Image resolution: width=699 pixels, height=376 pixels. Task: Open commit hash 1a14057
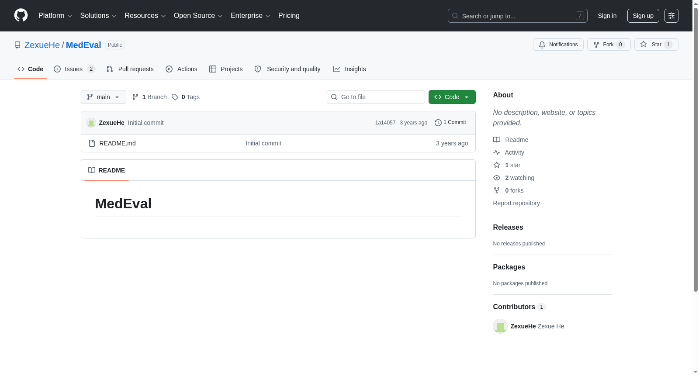[385, 123]
